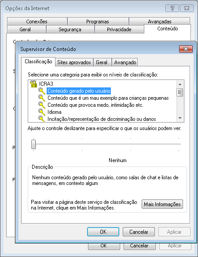Switch to Conexões tab in Opções da Internet

37,22
